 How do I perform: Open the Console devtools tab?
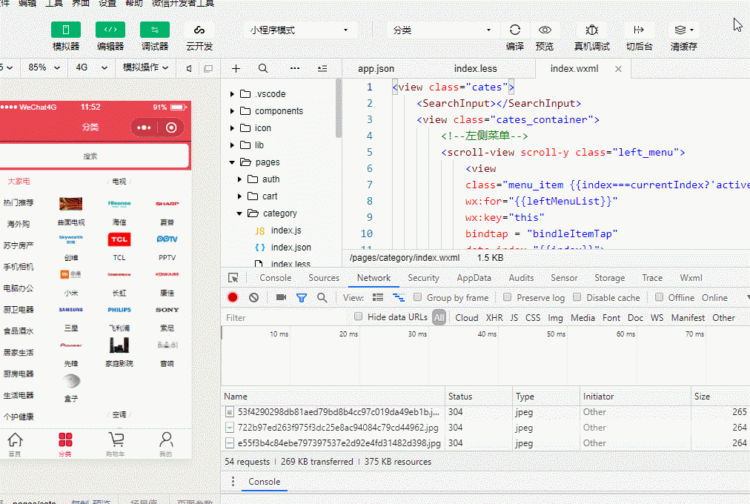(276, 278)
